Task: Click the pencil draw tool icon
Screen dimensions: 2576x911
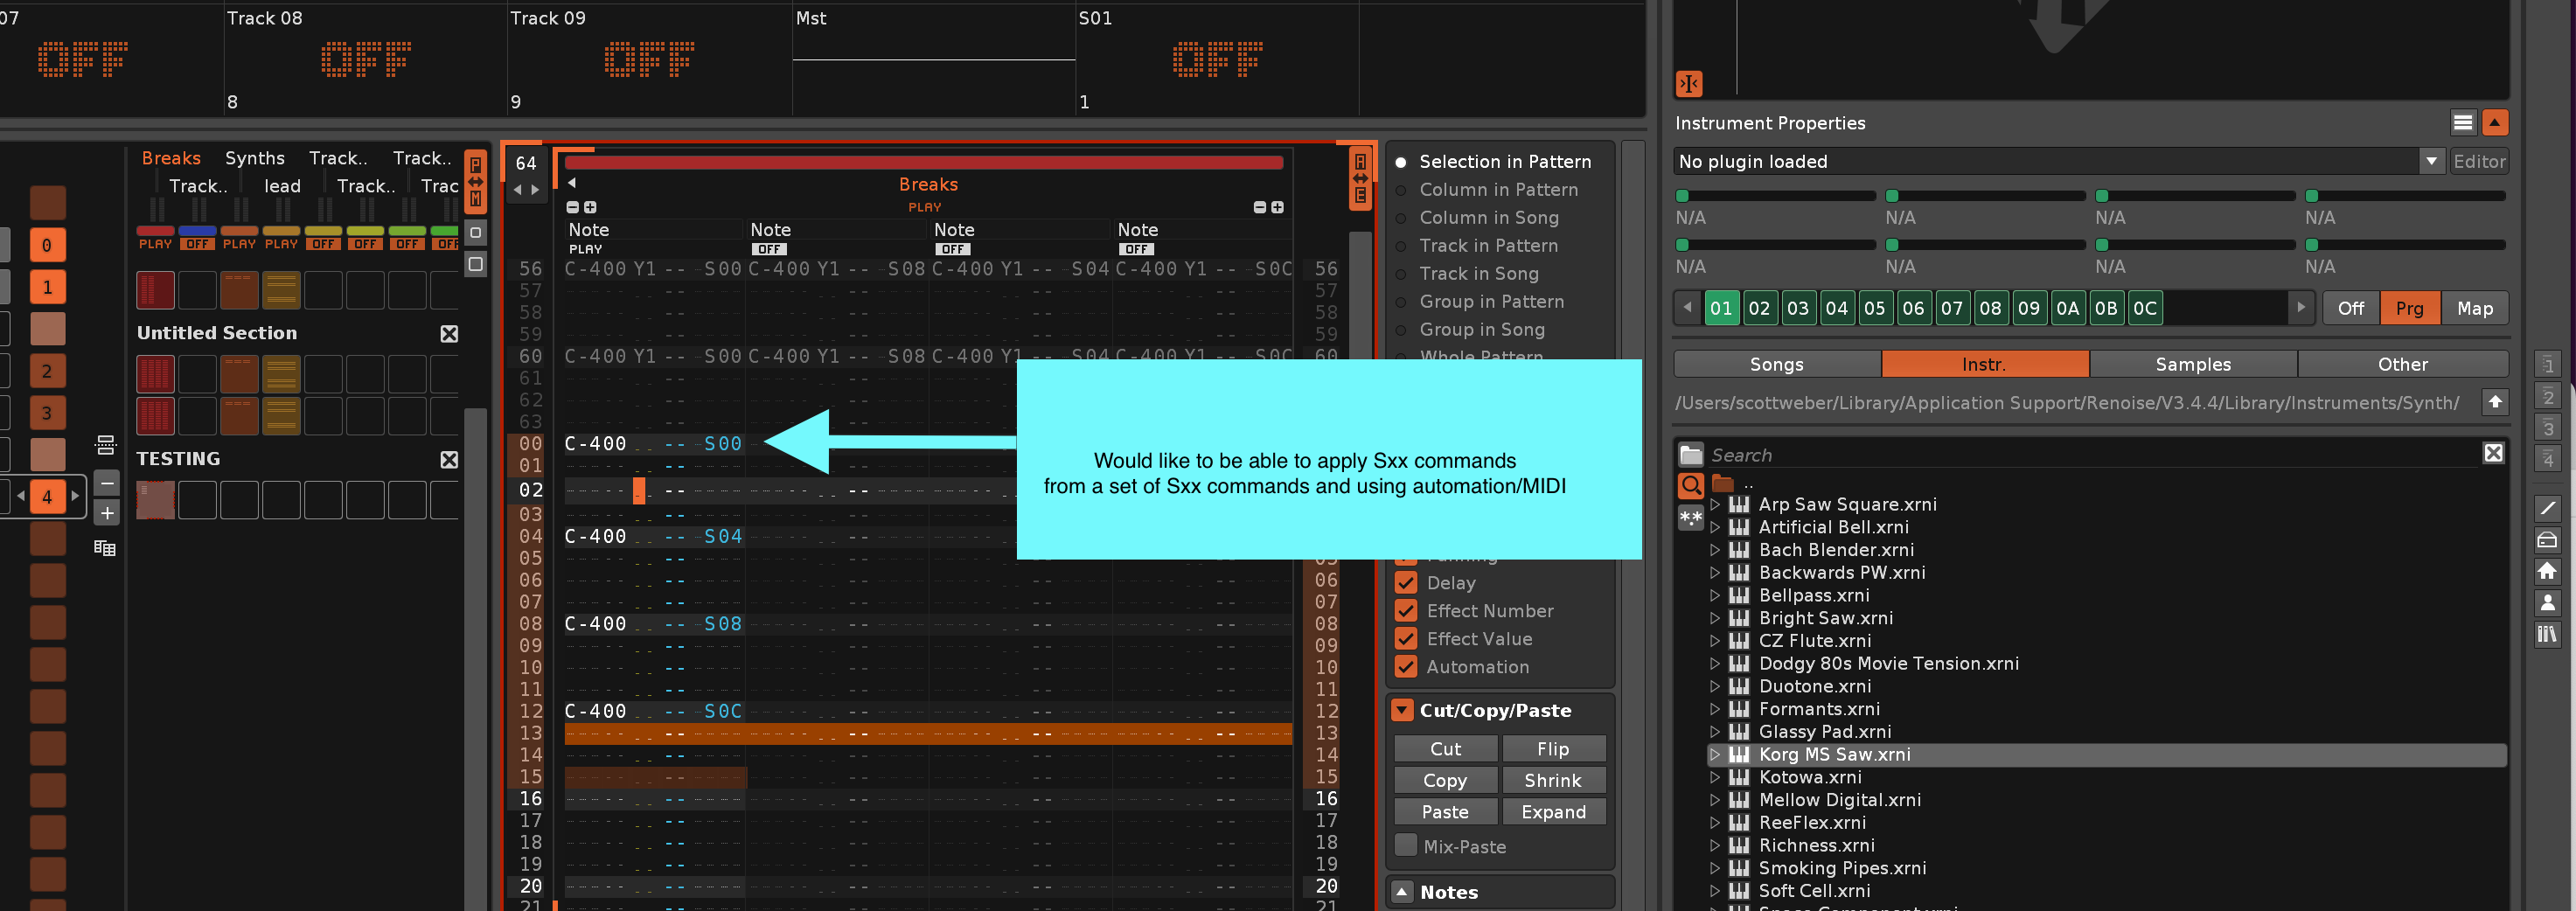Action: pyautogui.click(x=2547, y=508)
